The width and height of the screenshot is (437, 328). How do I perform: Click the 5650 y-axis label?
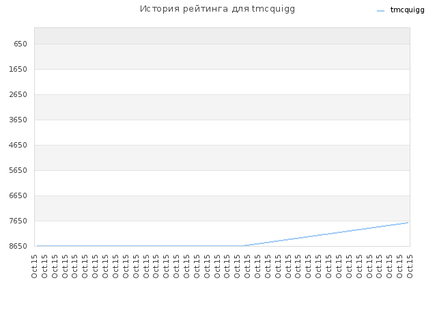18,170
